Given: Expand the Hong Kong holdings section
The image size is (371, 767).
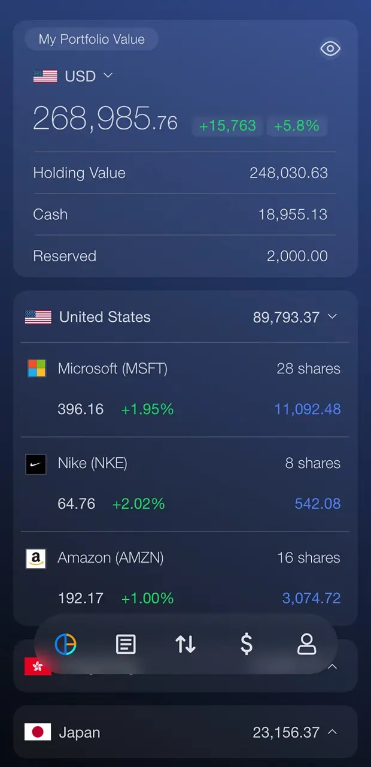Looking at the screenshot, I should [333, 666].
